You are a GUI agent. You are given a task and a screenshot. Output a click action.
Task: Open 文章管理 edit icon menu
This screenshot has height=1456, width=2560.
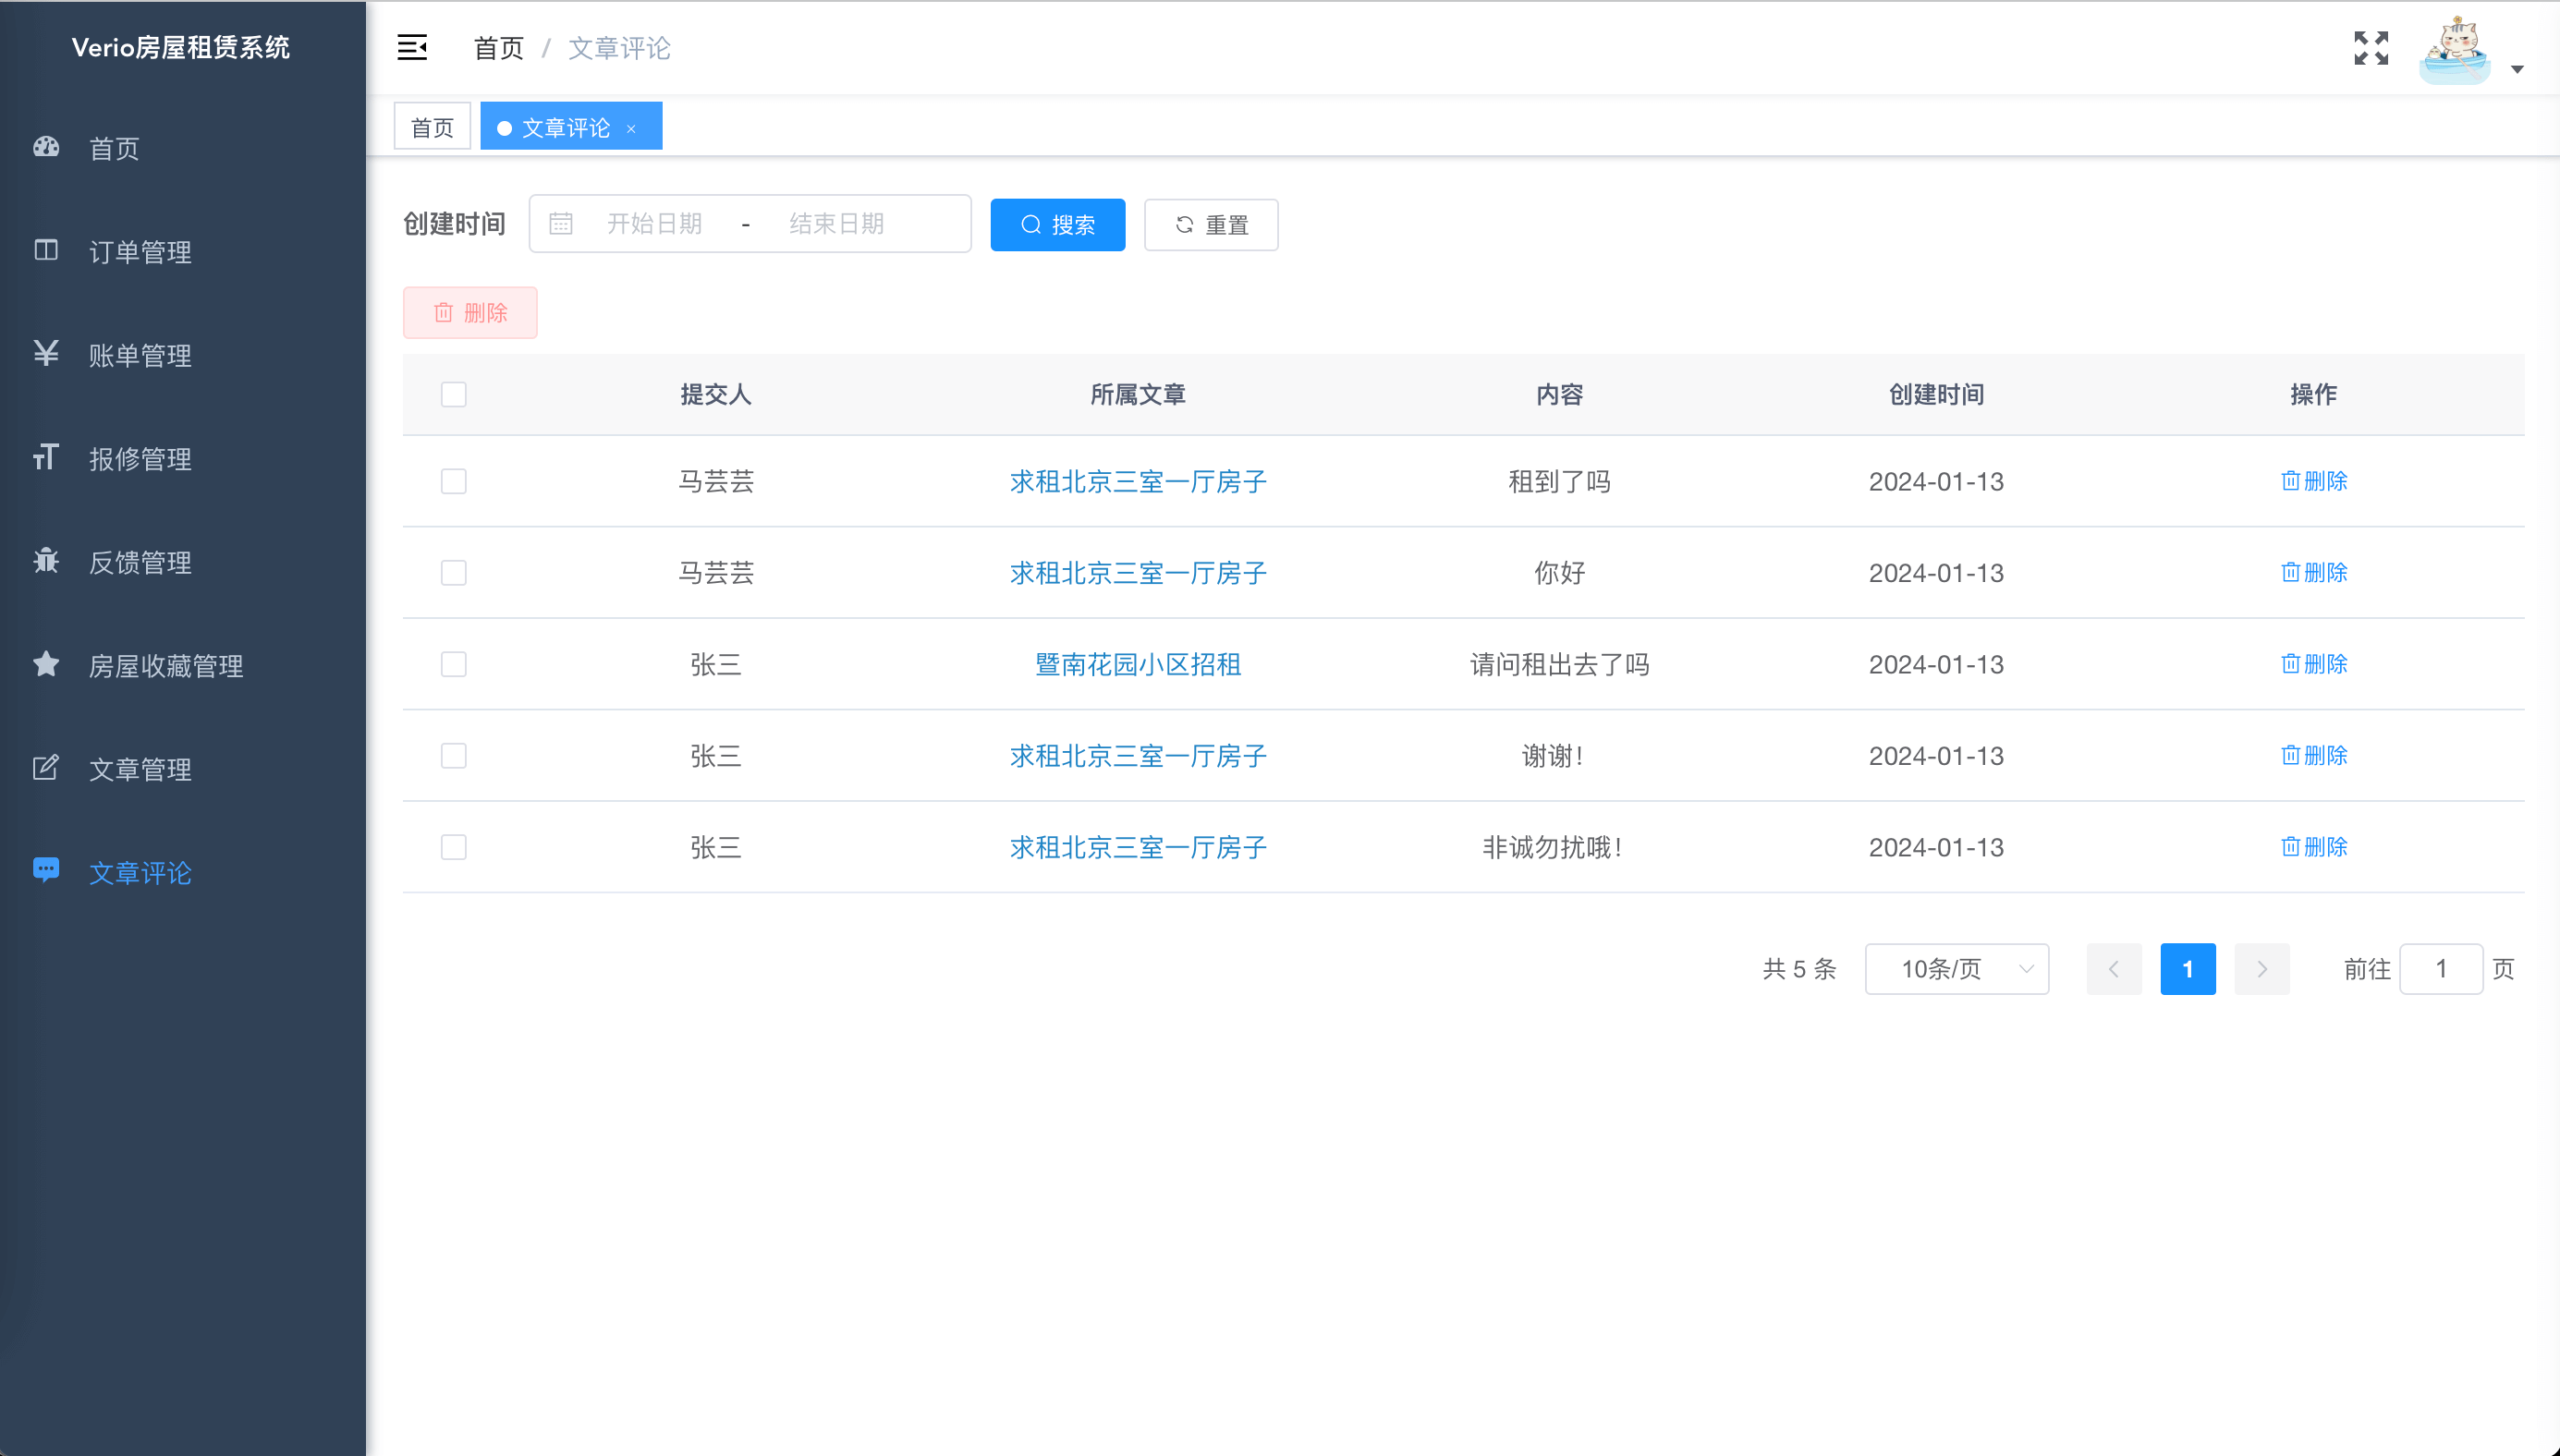140,769
